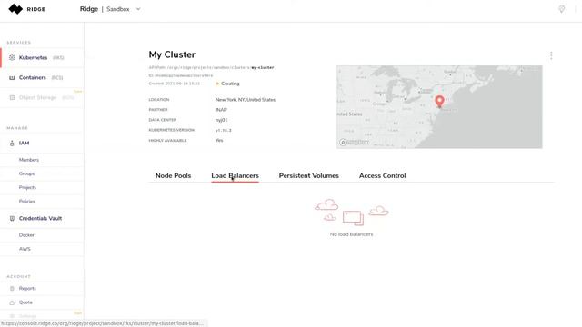
Task: Click New York, NY, United States value
Action: [246, 100]
